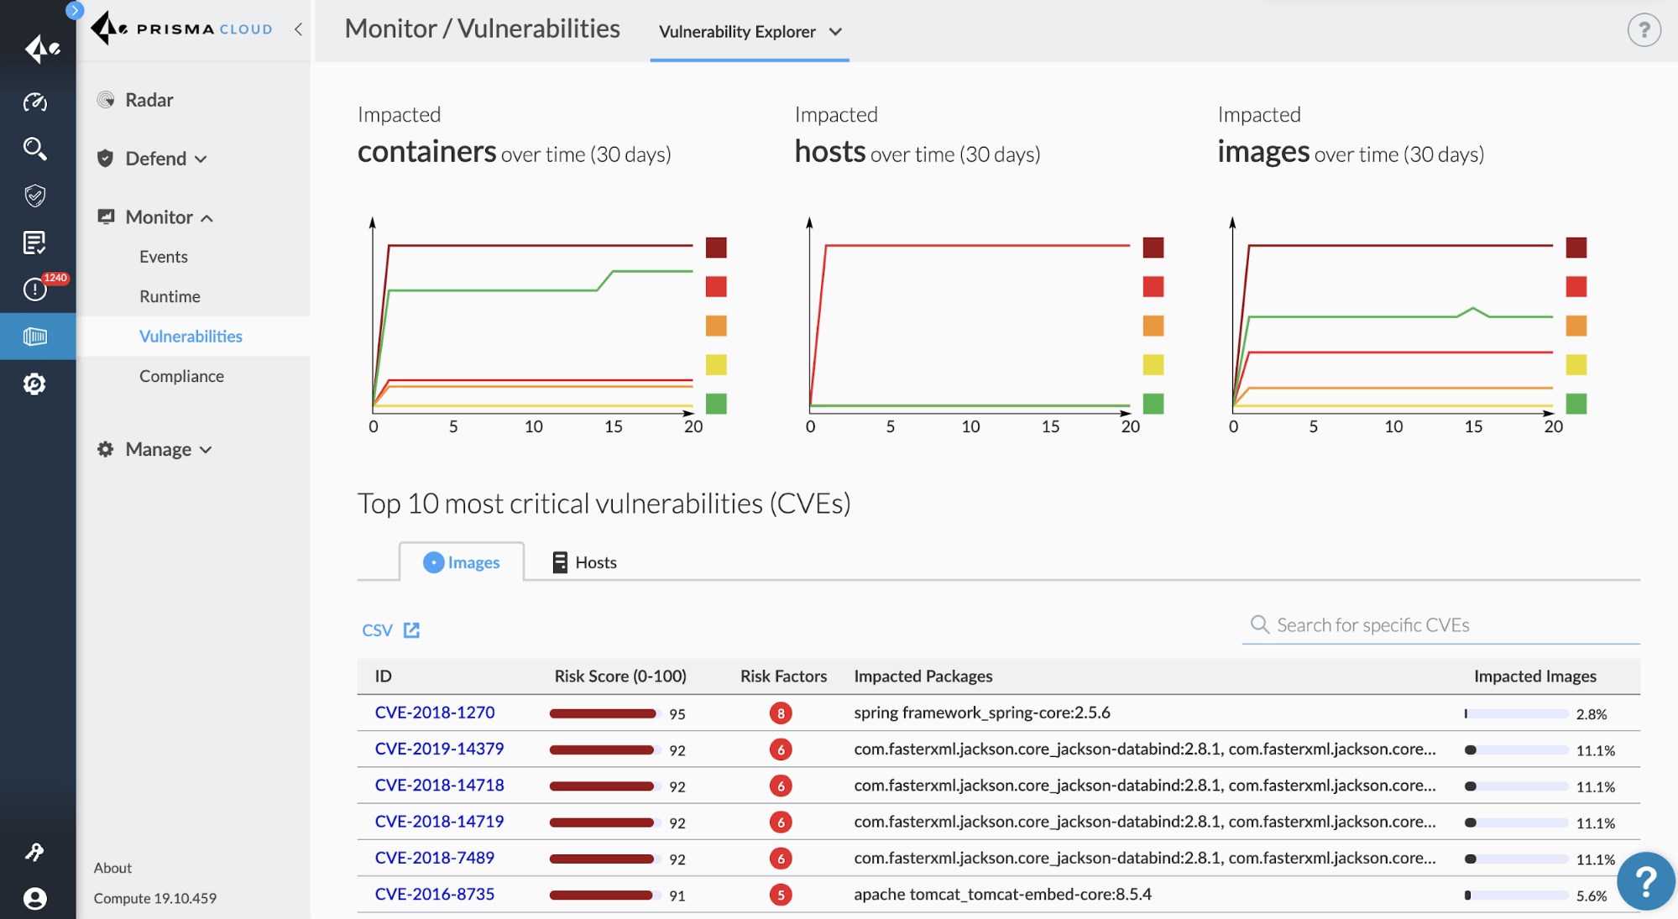
Task: Click About in the sidebar footer
Action: click(112, 868)
